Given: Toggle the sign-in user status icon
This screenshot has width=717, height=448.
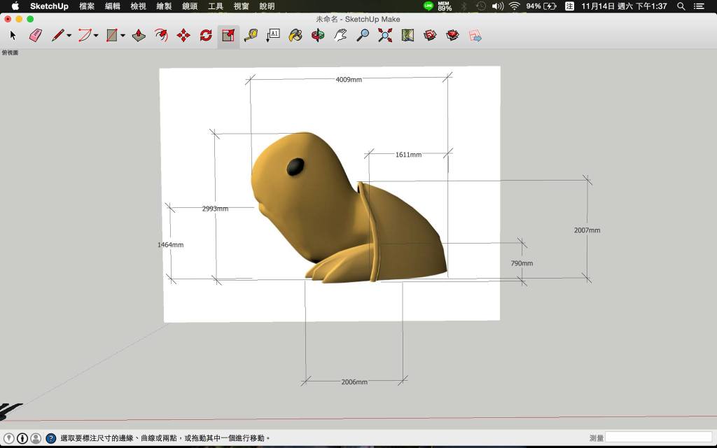Looking at the screenshot, I should coord(36,438).
